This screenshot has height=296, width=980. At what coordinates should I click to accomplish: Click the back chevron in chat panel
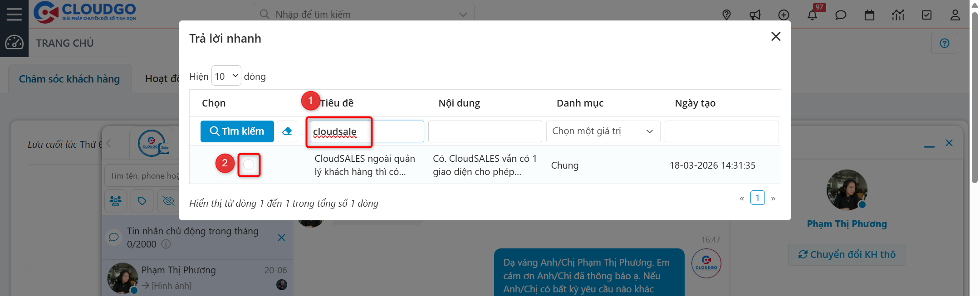(x=109, y=144)
